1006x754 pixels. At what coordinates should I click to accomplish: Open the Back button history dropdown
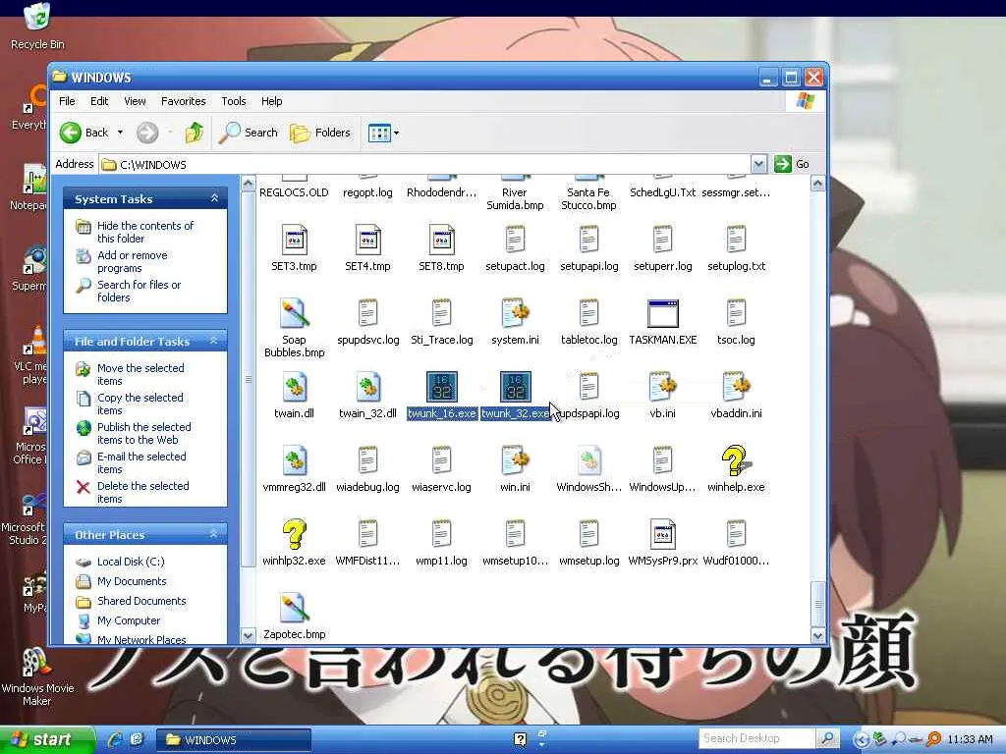click(x=120, y=133)
